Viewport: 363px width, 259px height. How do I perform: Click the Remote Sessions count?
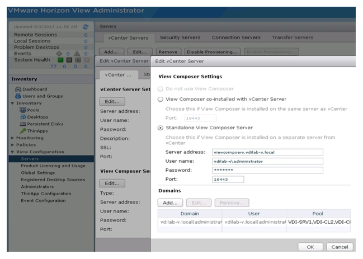[86, 35]
